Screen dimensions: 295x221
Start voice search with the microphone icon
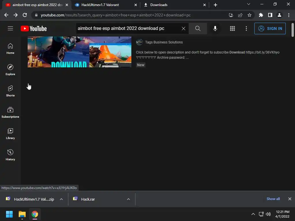215,28
